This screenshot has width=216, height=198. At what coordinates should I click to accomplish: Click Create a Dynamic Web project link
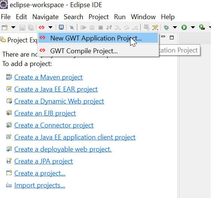[x=59, y=101]
